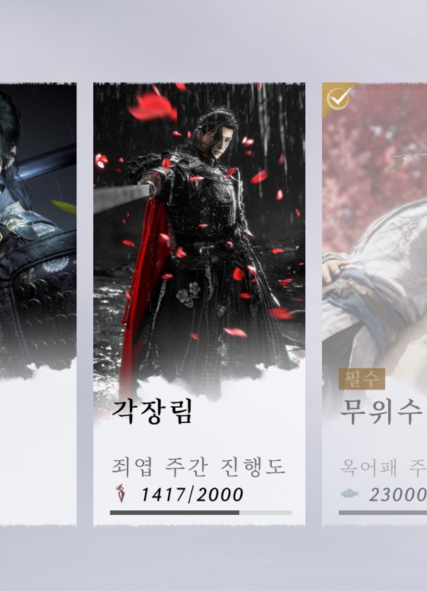
Task: Click the fish token icon beside 23000
Action: pos(350,494)
